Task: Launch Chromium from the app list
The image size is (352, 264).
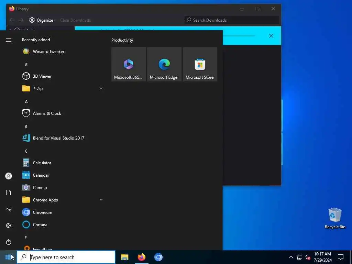Action: [63, 212]
